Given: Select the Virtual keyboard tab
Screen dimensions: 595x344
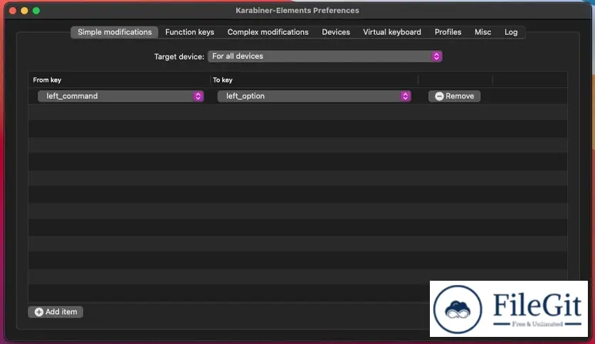Looking at the screenshot, I should 391,32.
